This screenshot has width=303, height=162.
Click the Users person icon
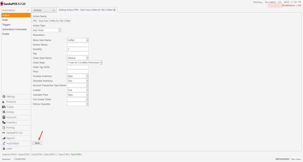tap(4, 148)
